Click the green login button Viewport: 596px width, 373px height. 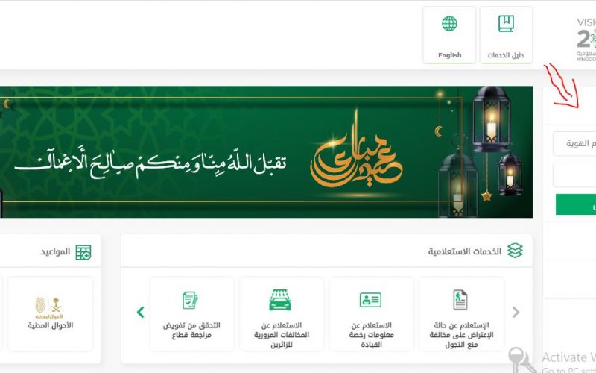[575, 204]
